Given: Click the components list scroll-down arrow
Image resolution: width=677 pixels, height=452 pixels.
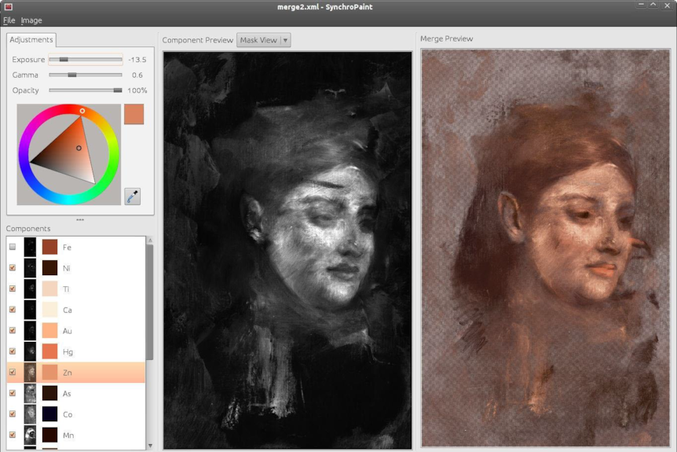Looking at the screenshot, I should (150, 446).
